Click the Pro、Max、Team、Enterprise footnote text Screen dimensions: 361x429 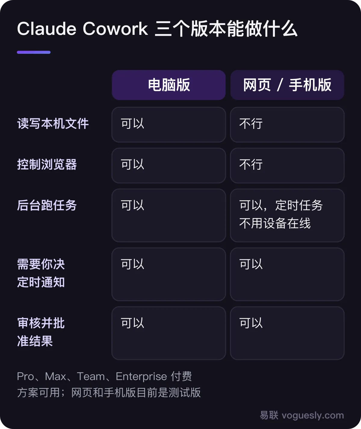(109, 384)
